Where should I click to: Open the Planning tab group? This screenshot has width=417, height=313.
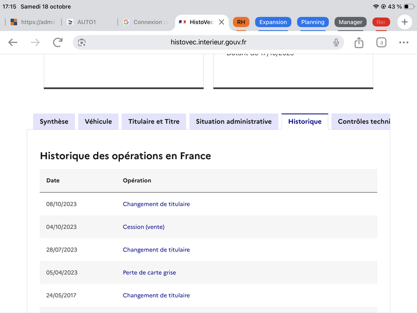313,22
